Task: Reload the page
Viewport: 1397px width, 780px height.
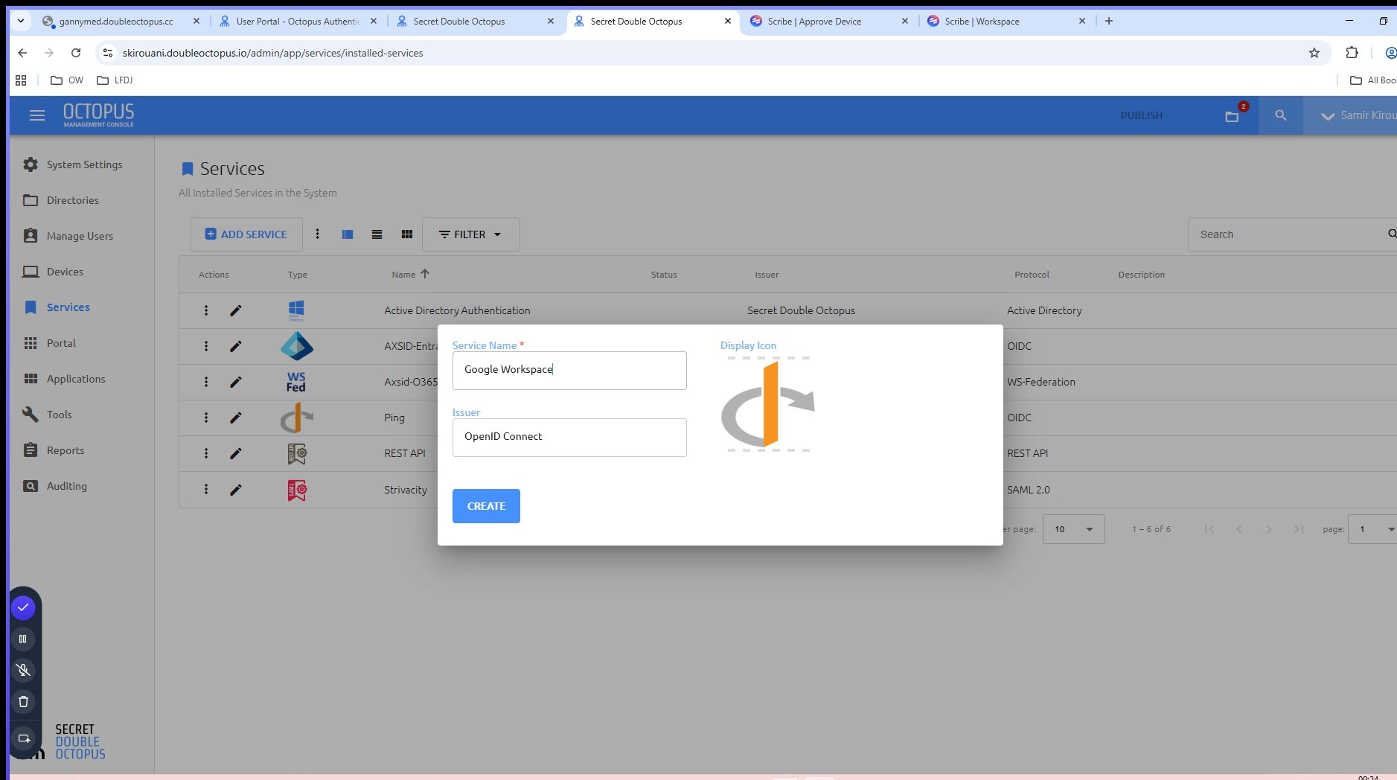Action: (x=76, y=53)
